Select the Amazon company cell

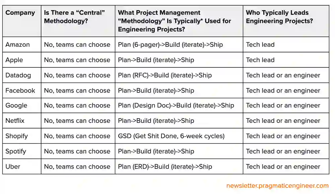(18, 45)
